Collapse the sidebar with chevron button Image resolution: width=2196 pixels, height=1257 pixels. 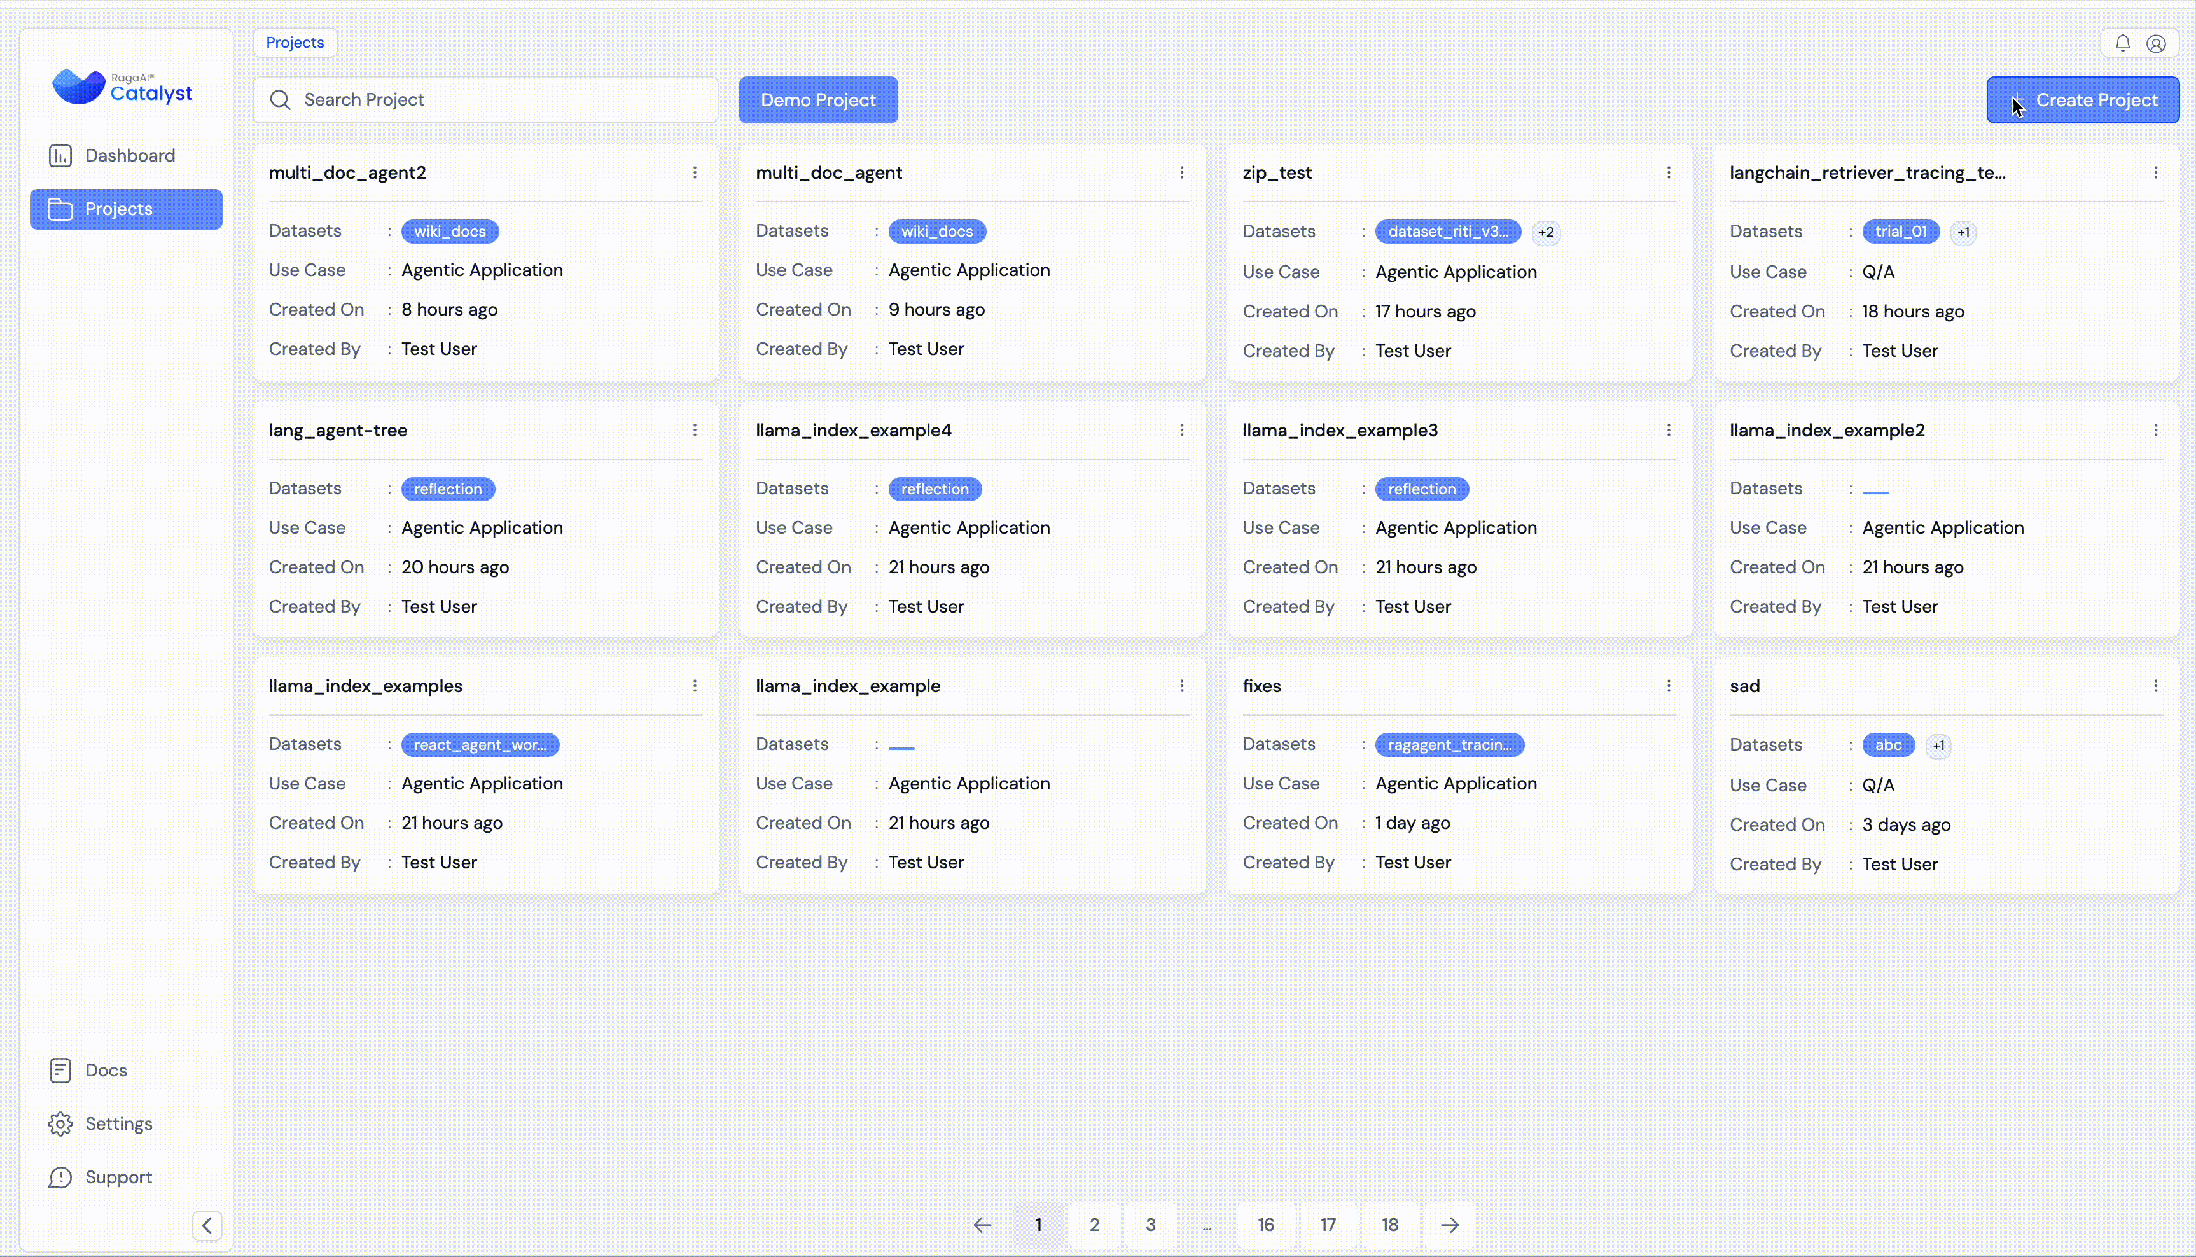point(207,1225)
